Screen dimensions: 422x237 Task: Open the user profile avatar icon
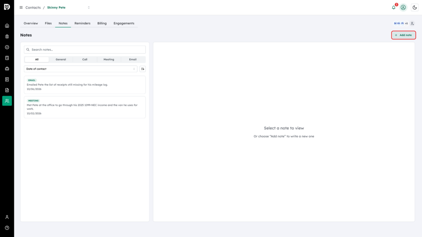(403, 7)
